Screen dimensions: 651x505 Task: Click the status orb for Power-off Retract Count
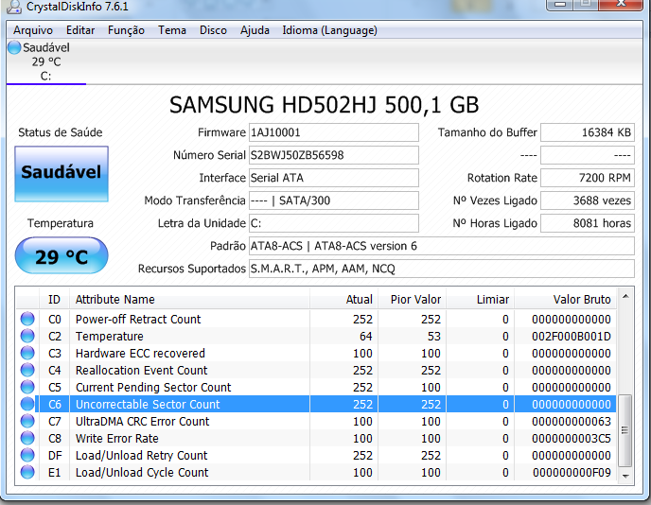(x=27, y=320)
